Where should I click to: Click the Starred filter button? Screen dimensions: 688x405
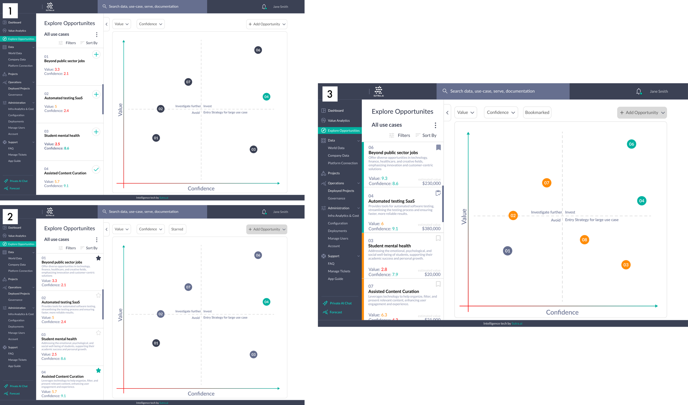[177, 229]
